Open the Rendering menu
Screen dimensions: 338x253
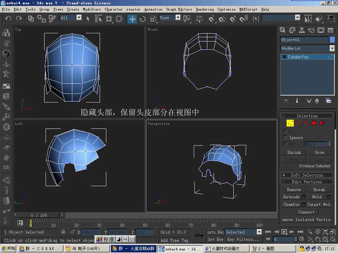205,9
